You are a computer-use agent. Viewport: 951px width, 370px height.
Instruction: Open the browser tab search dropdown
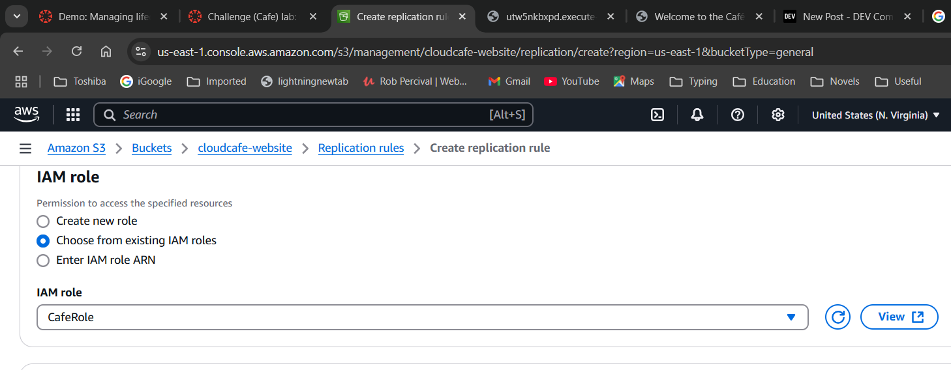click(x=16, y=16)
